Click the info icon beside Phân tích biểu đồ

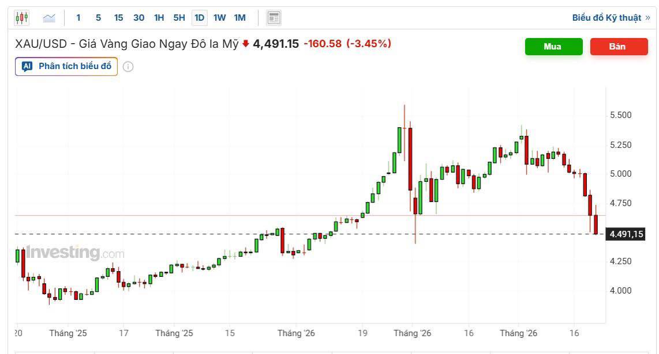click(128, 67)
